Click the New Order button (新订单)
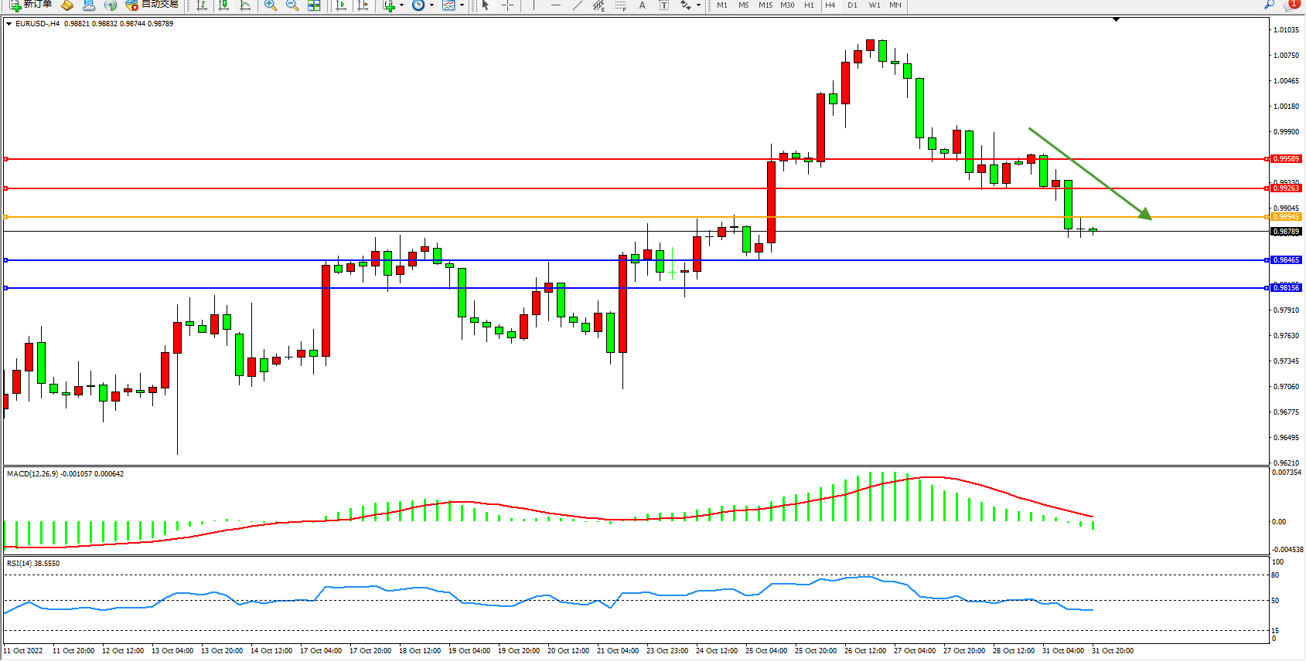 [31, 5]
